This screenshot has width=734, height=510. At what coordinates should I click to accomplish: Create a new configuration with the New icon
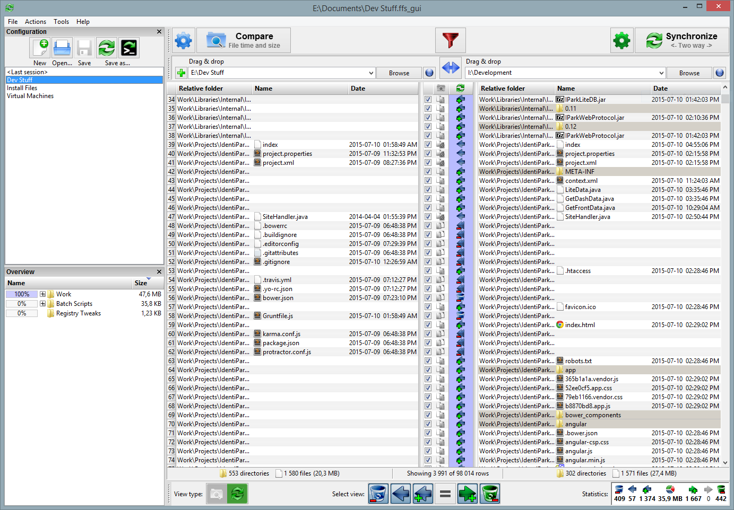40,48
